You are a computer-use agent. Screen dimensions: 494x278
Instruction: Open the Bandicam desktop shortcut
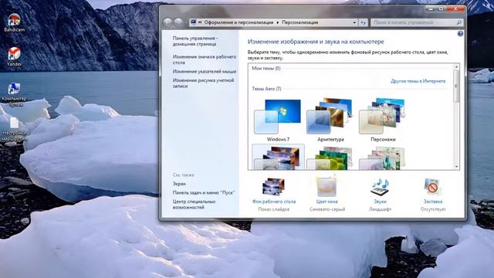[x=15, y=22]
